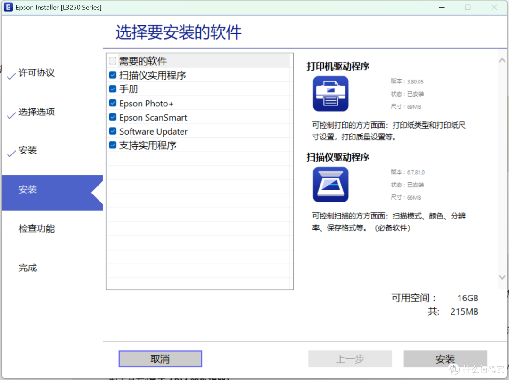
Task: Click the checkmark beside the completed 安装 step
Action: click(11, 154)
